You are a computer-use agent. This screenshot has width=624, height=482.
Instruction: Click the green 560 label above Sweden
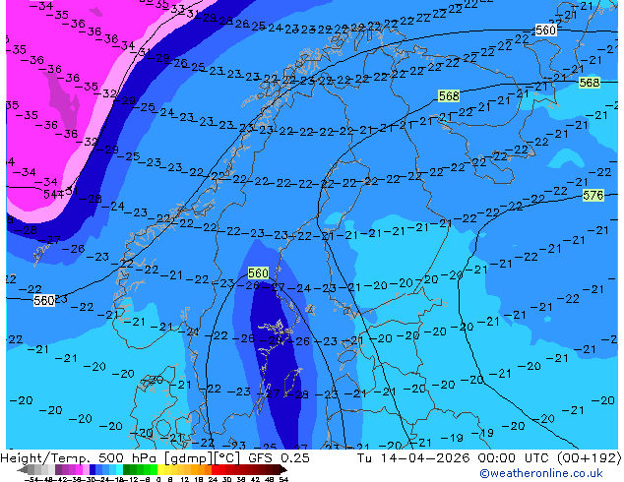(x=258, y=272)
